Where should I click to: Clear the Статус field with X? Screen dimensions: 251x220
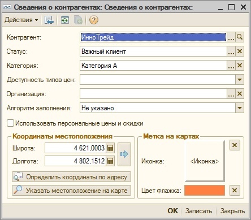(x=240, y=51)
